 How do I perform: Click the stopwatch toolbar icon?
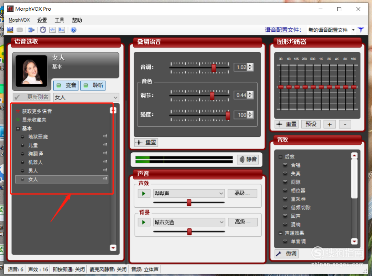[x=43, y=30]
